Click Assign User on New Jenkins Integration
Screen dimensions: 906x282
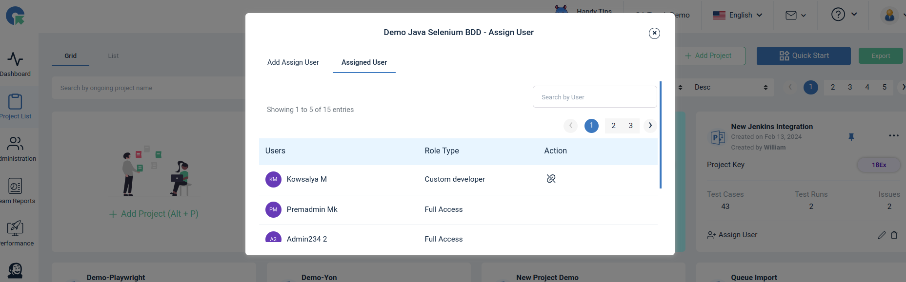(x=732, y=235)
